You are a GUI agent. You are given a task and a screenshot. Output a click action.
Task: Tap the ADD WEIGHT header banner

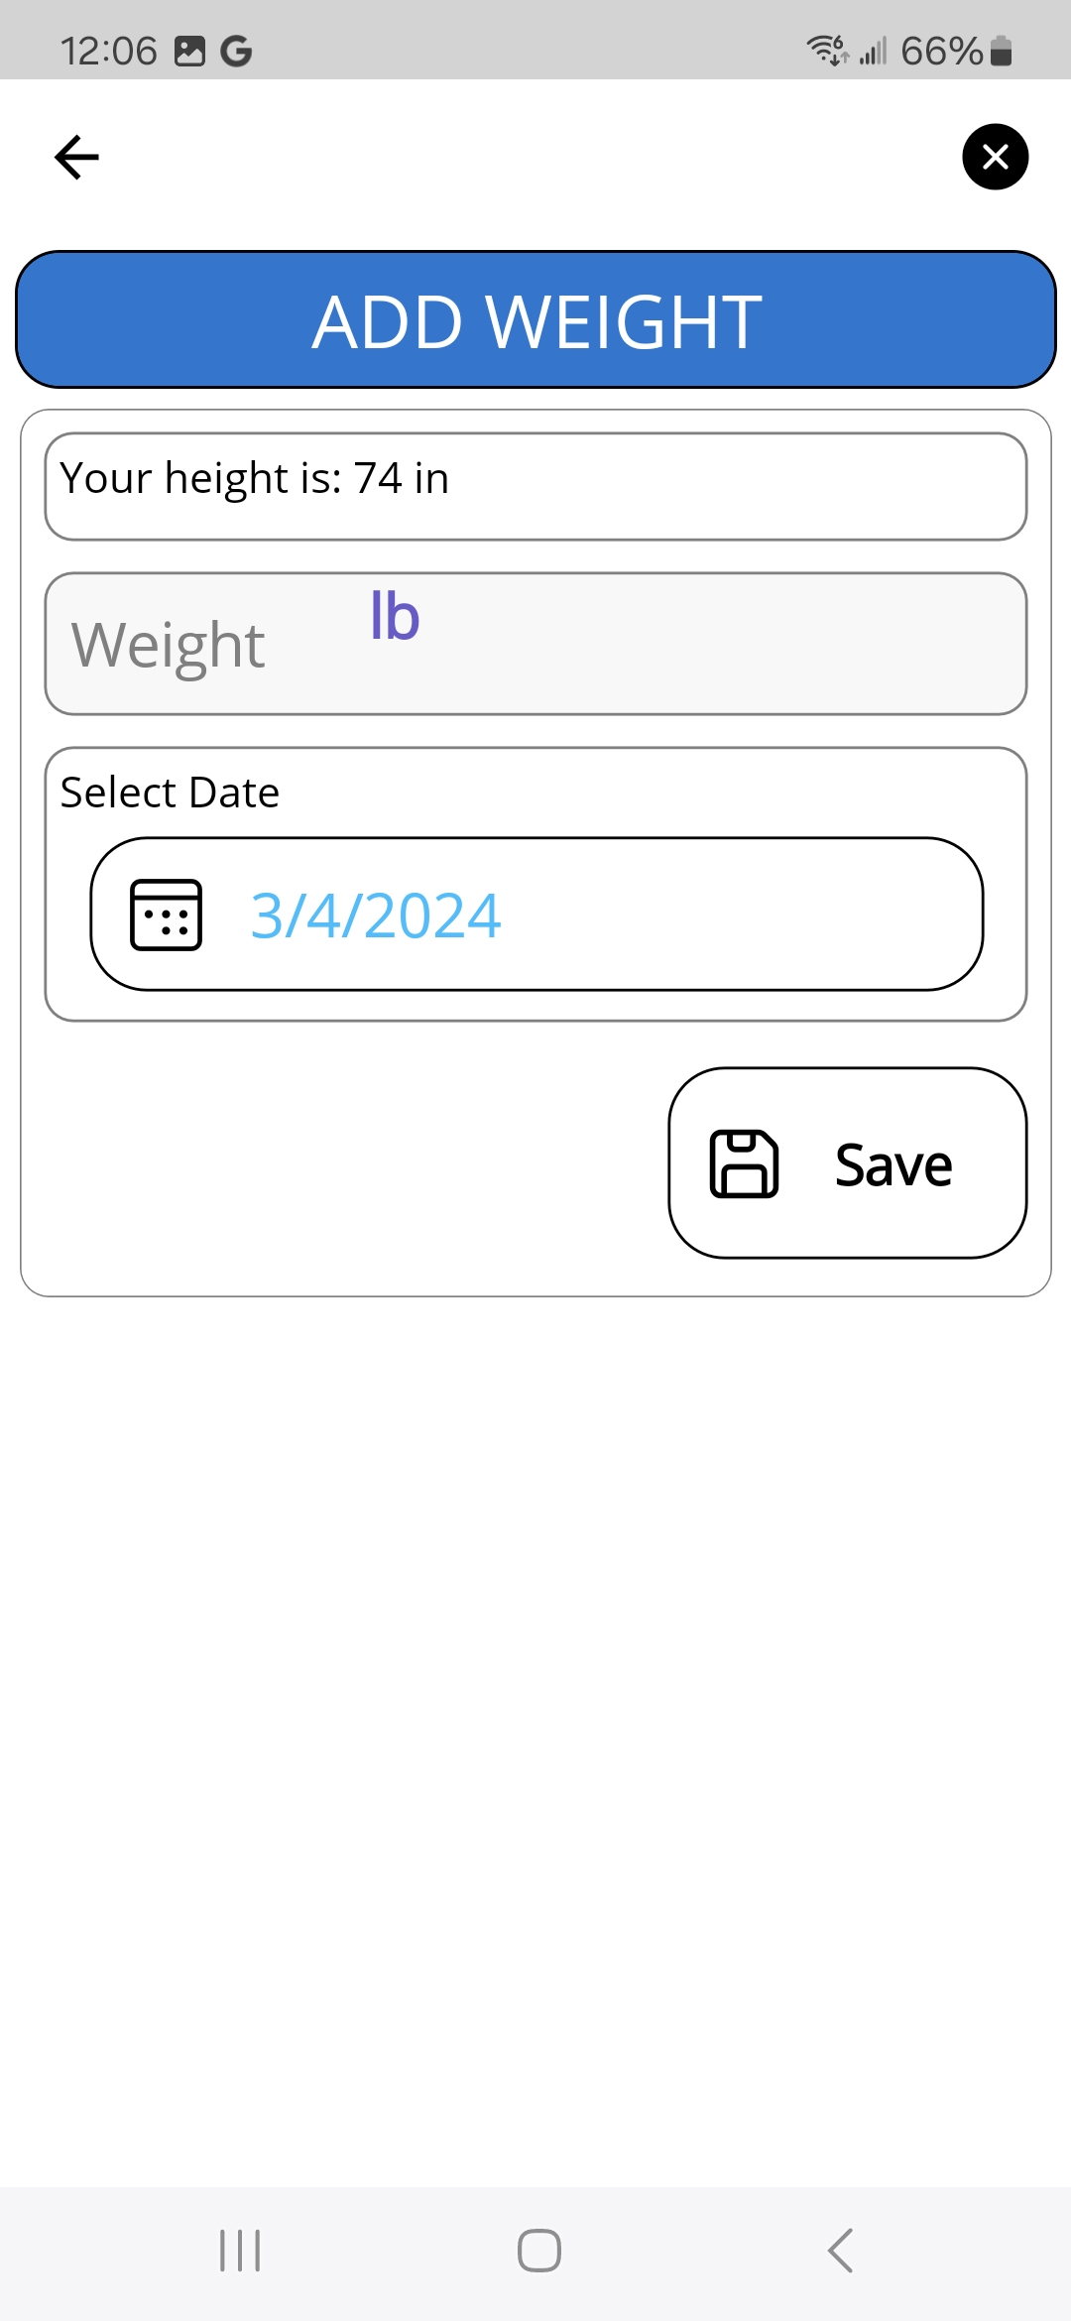[x=535, y=319]
